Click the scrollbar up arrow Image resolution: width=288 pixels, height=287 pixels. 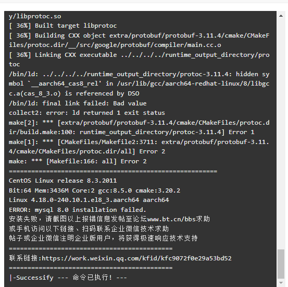click(281, 16)
